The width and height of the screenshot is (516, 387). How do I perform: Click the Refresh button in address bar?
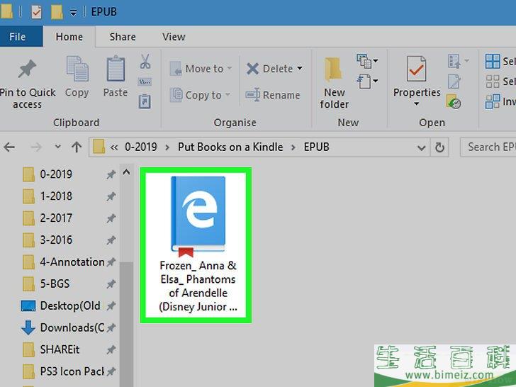pos(439,147)
